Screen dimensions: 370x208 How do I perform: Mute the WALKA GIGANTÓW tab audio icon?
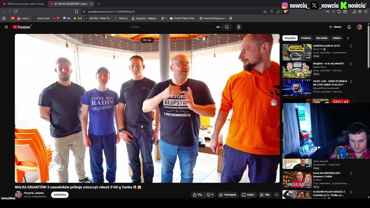pos(55,4)
